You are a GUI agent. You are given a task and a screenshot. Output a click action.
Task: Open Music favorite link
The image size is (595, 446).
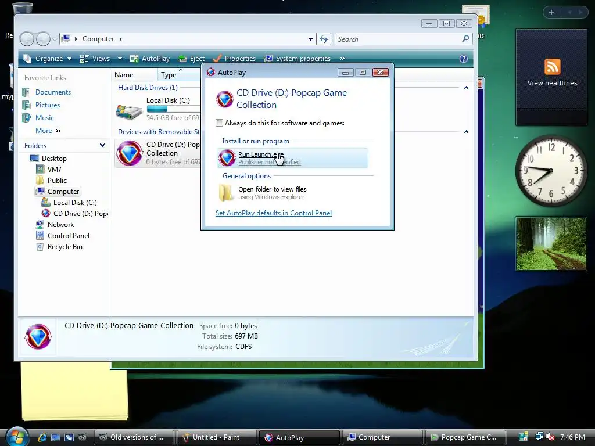[44, 117]
